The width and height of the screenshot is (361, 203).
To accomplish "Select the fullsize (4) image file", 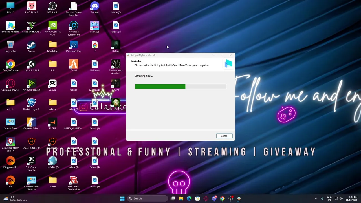I will [95, 163].
